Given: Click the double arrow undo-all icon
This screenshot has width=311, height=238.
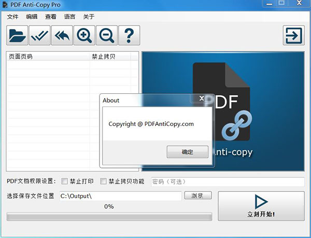Looking at the screenshot, I should point(62,35).
